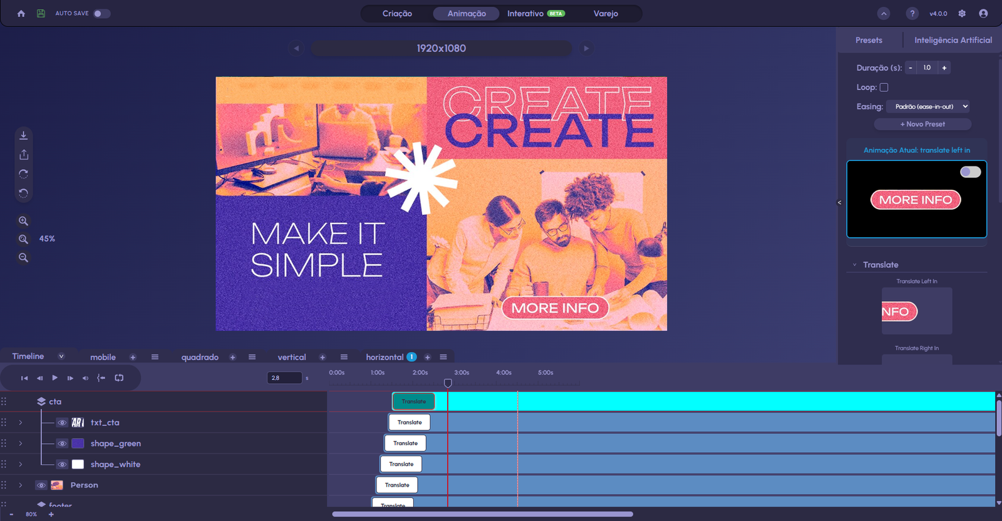This screenshot has width=1002, height=521.
Task: Undo with the counterclockwise arrow icon
Action: (x=24, y=193)
